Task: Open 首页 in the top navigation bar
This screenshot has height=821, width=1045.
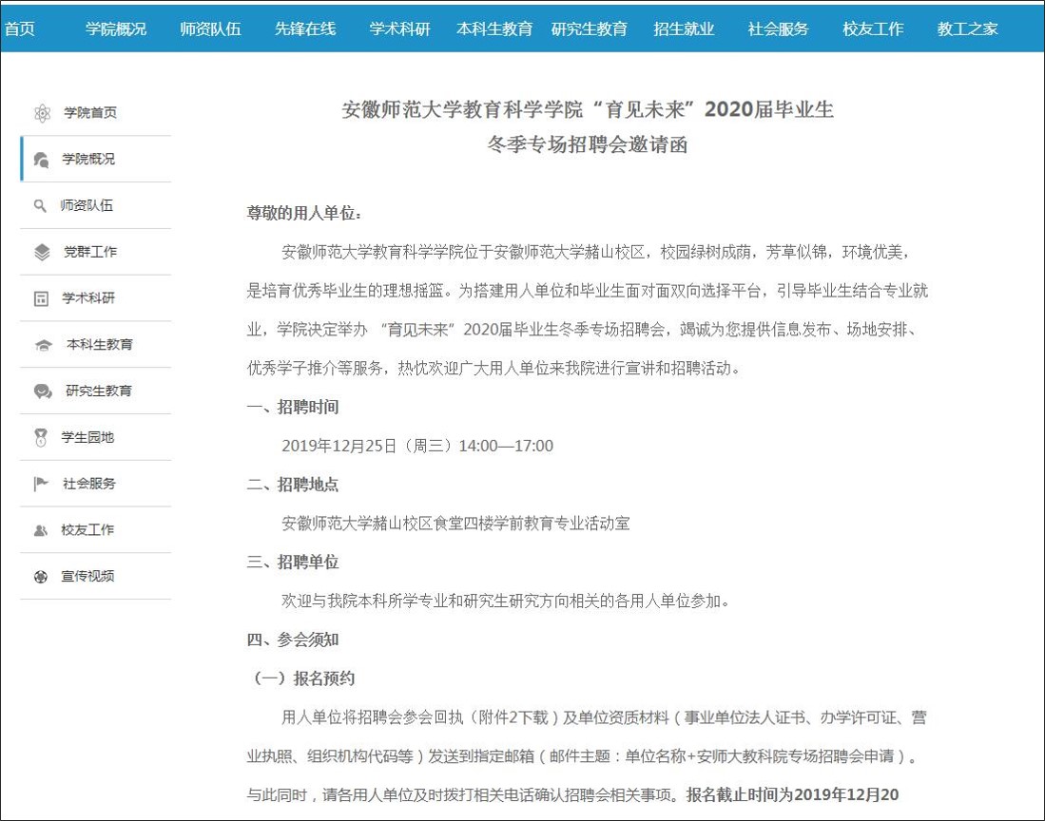Action: [19, 29]
